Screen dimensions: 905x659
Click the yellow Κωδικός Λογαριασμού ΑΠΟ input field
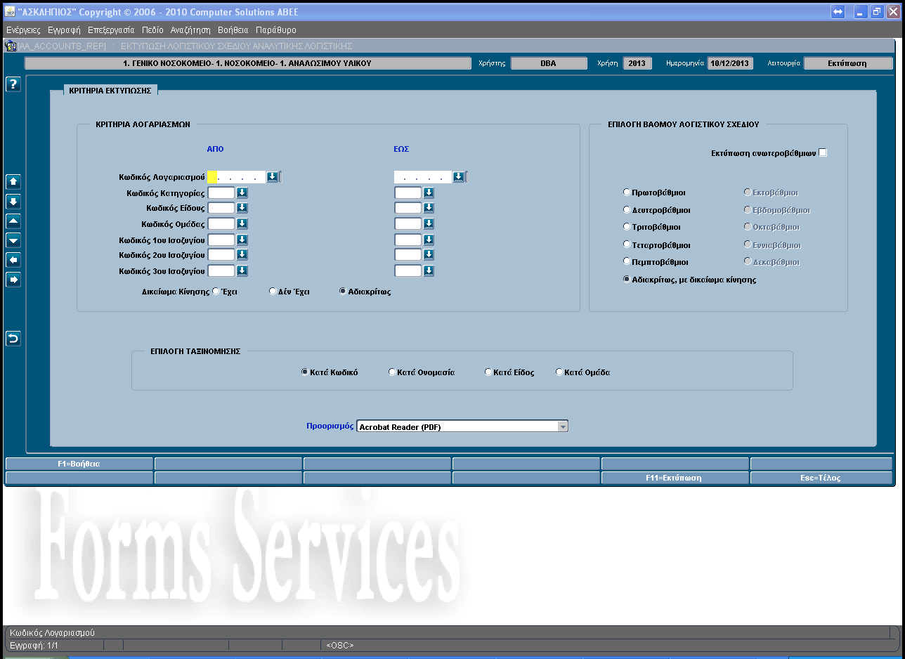[237, 177]
